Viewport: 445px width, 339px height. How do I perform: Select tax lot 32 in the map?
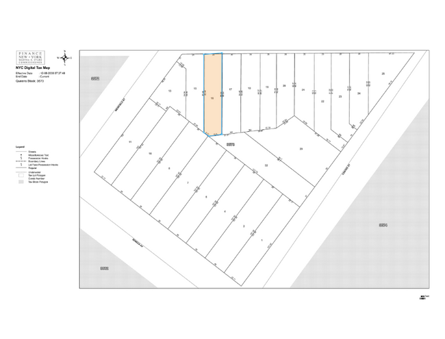click(266, 165)
